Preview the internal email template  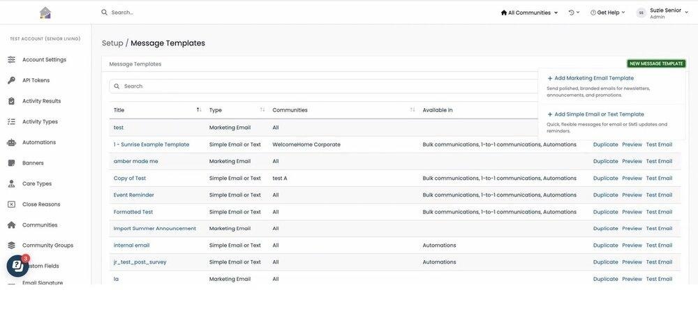(x=632, y=245)
